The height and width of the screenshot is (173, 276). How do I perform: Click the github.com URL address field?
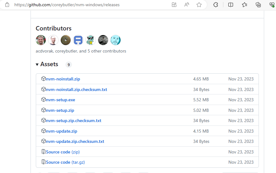click(x=67, y=5)
